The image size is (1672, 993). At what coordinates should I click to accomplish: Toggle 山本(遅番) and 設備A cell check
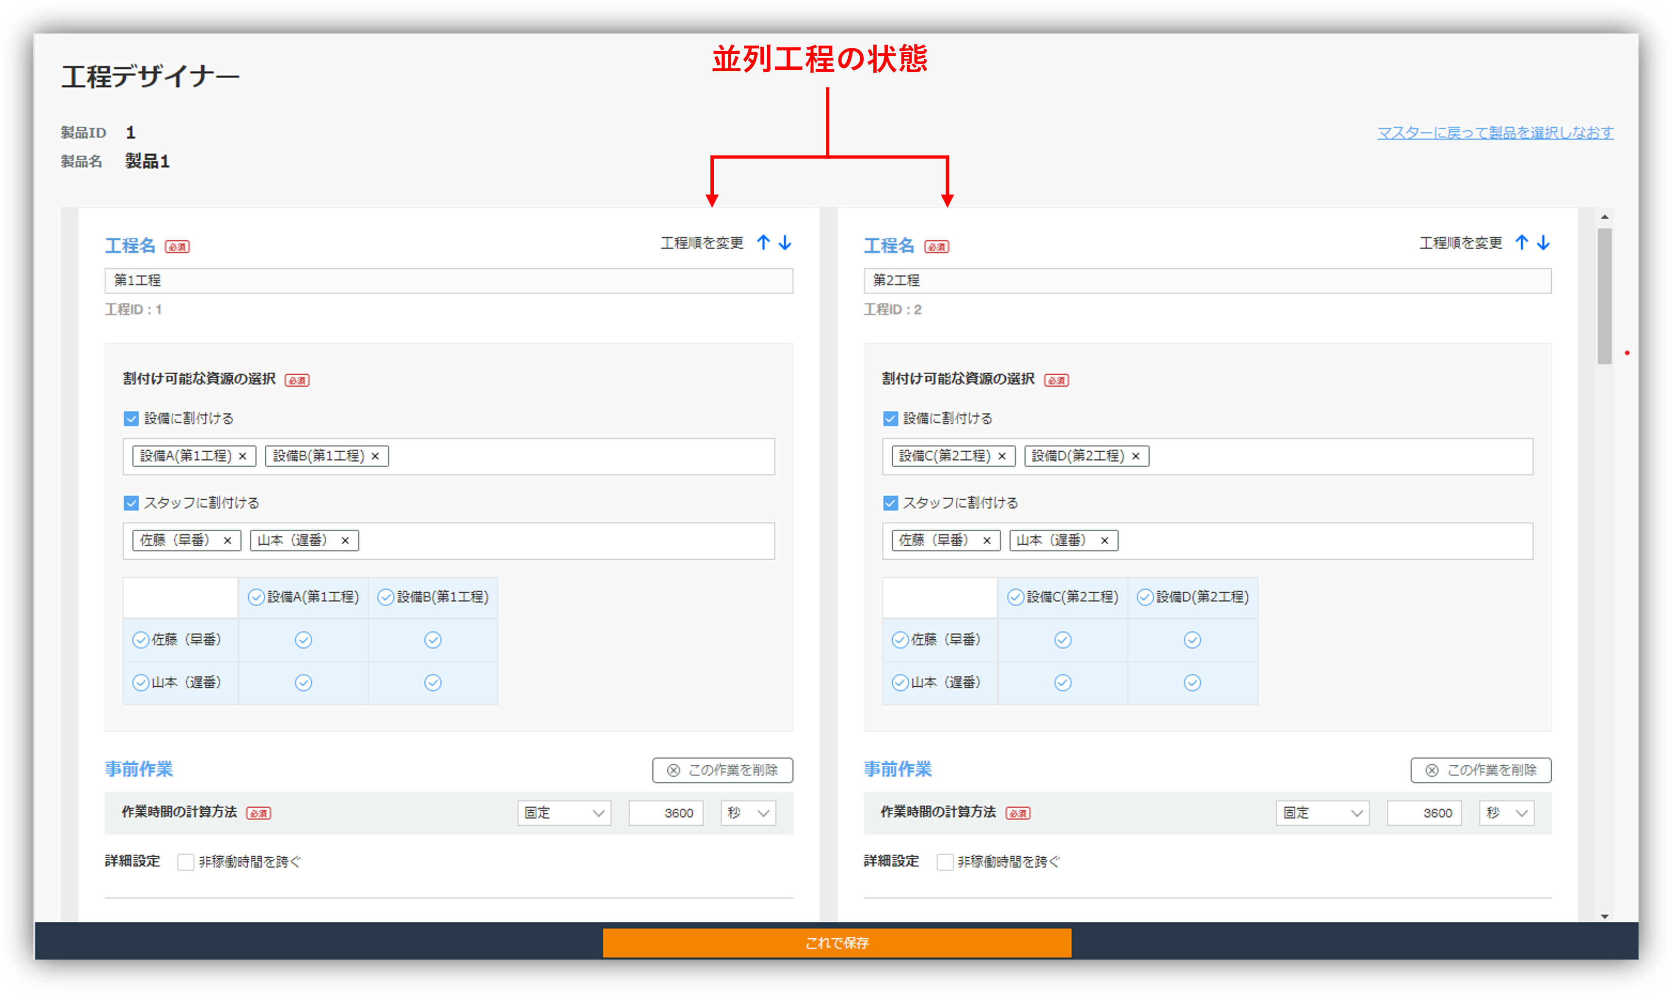tap(303, 682)
